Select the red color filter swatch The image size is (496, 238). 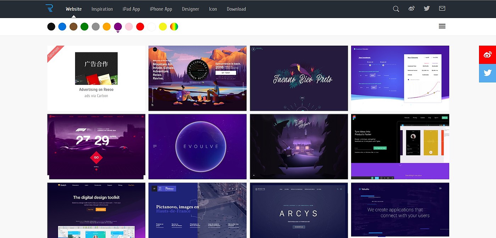(x=140, y=27)
